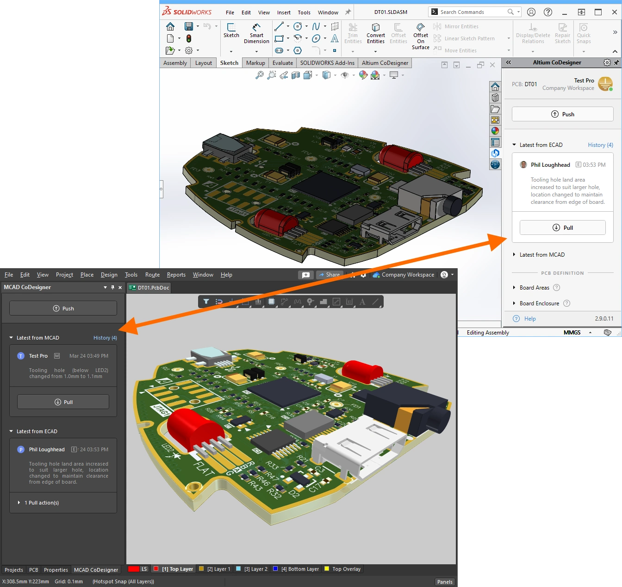Click Push in the SOLIDWORKS CoDesigner panel
Screen dimensions: 622x587
(563, 114)
